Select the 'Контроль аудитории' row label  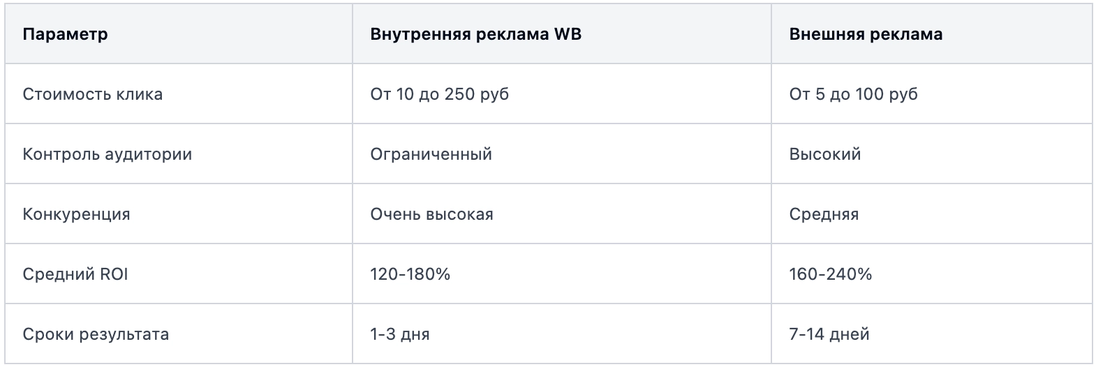(108, 154)
